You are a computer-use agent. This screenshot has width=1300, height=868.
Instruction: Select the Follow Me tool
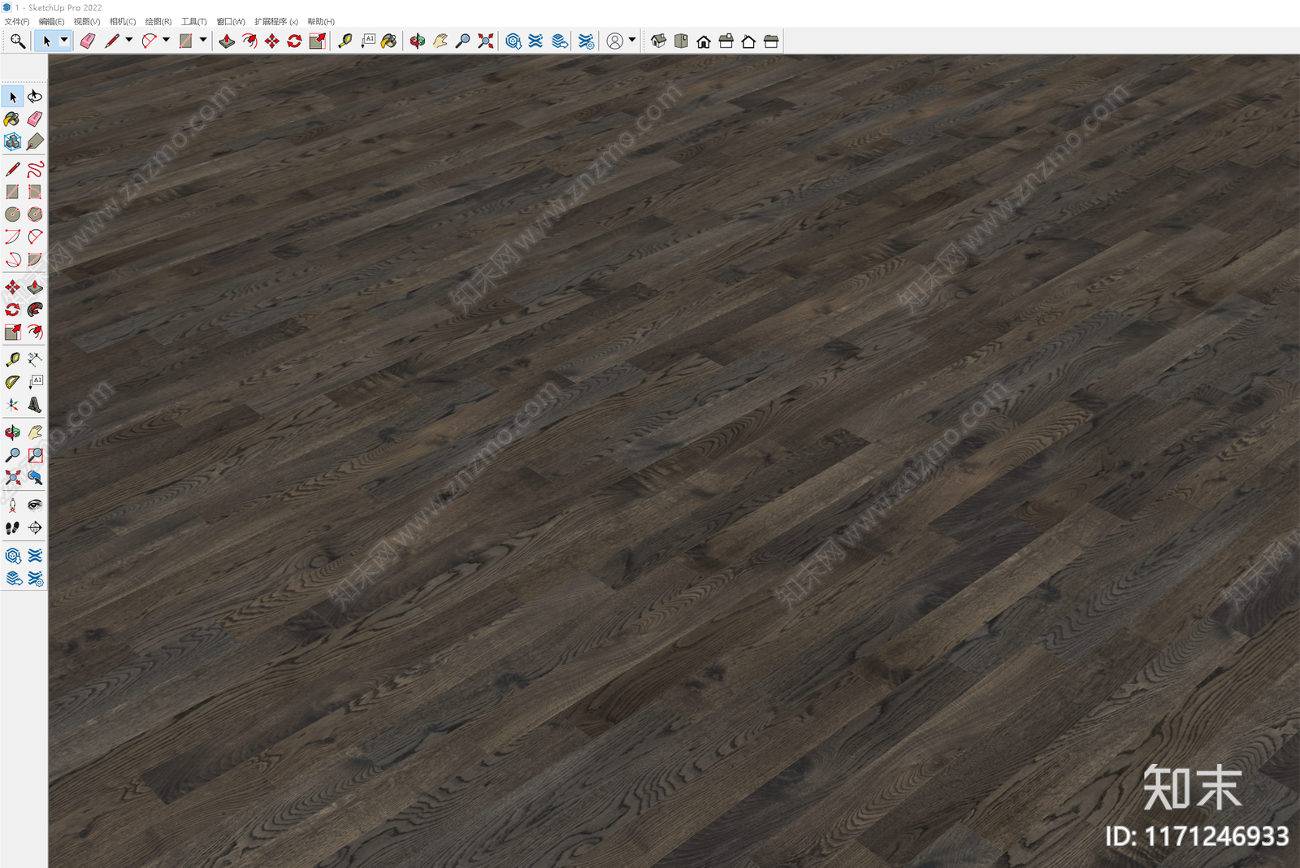35,310
